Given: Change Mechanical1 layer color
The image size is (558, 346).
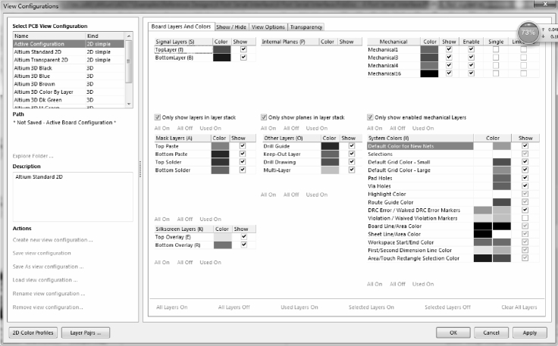Looking at the screenshot, I should point(429,50).
